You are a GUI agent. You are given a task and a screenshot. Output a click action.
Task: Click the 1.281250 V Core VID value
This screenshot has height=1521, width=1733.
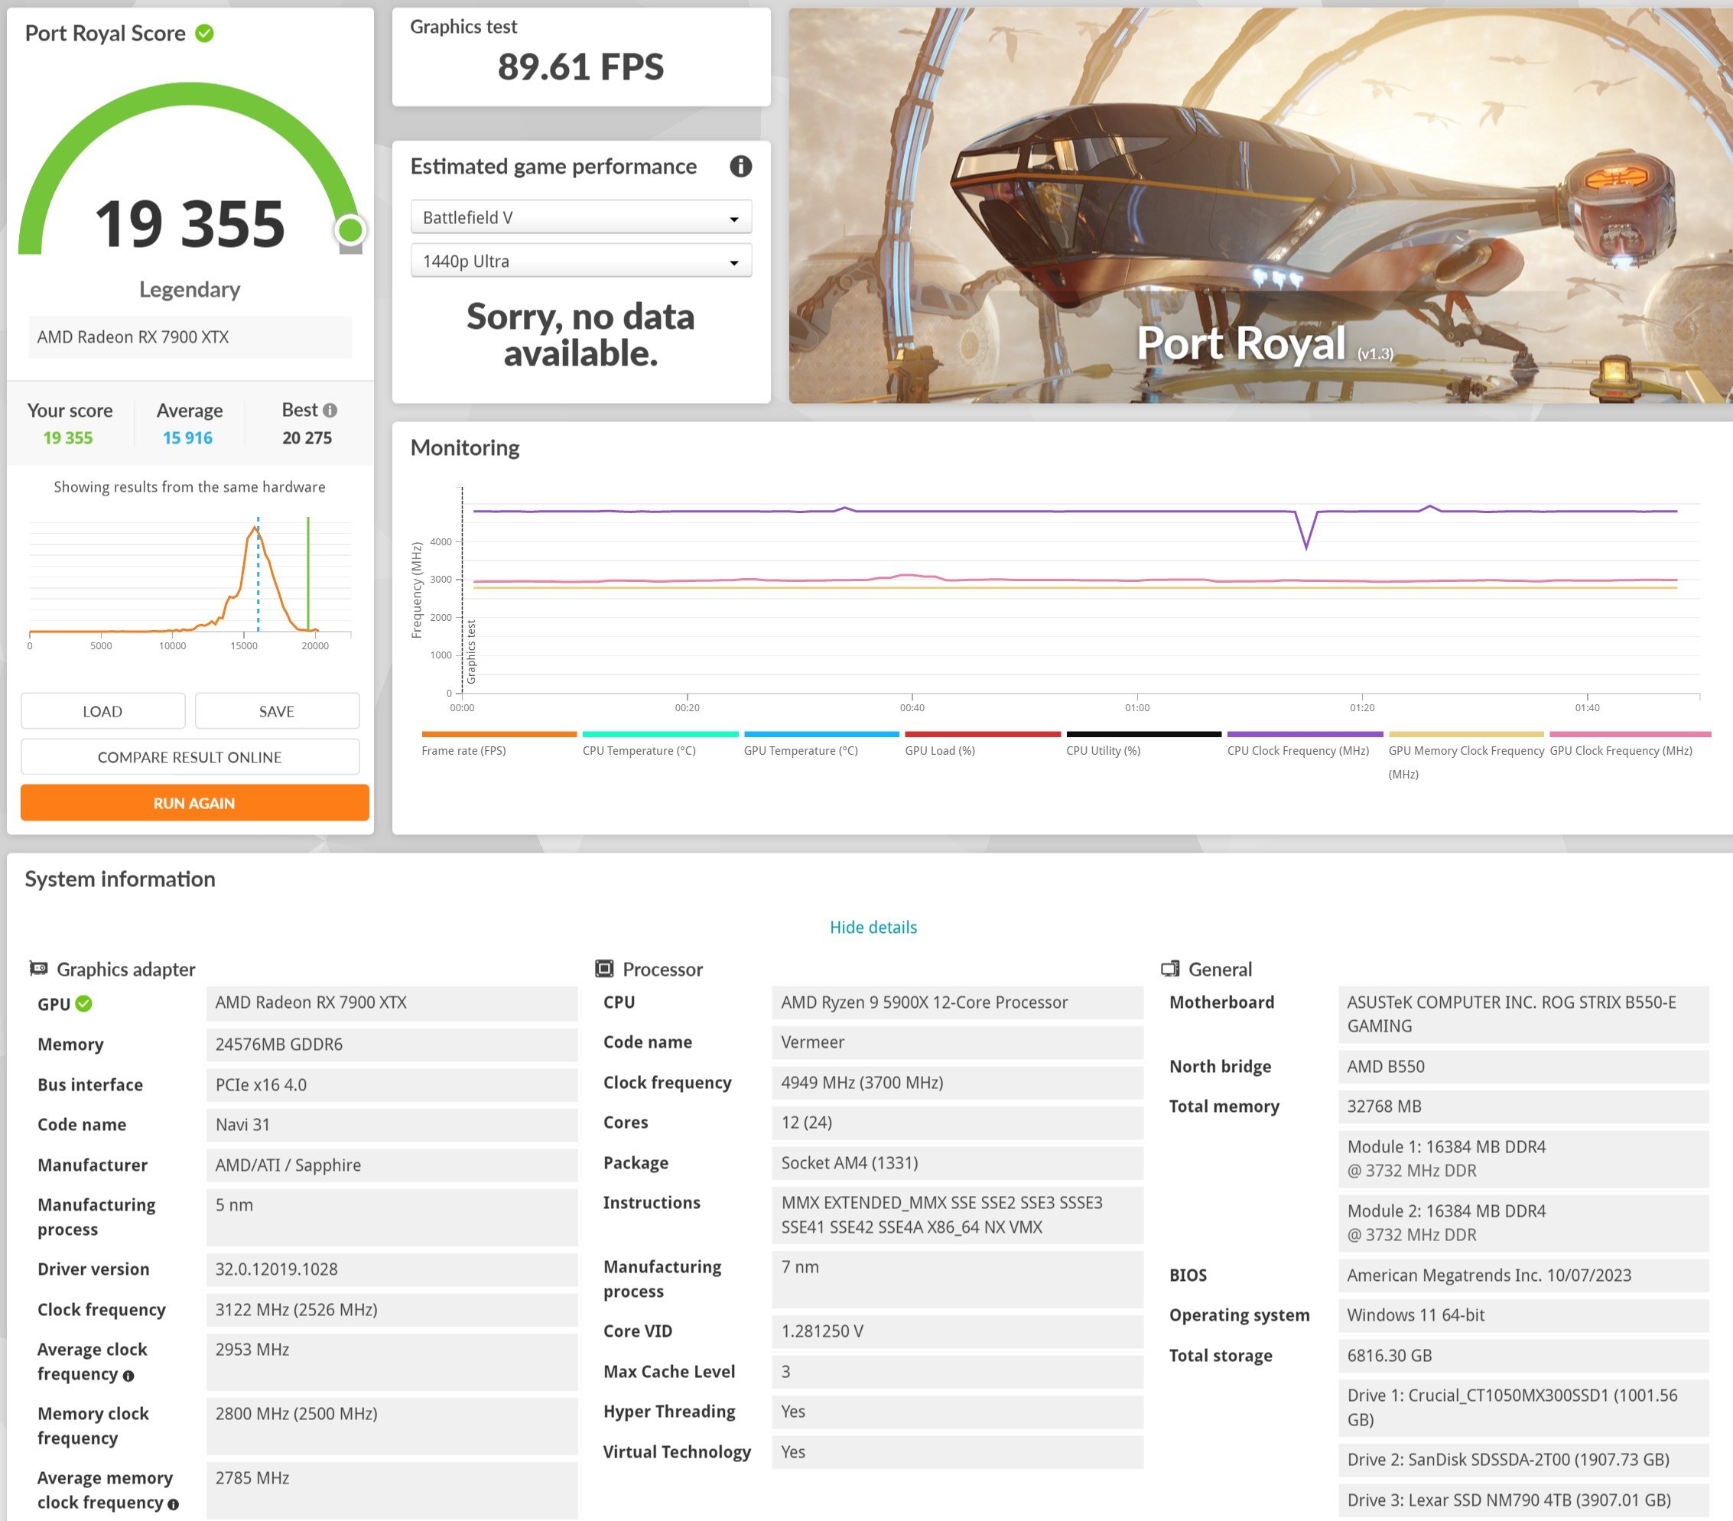point(958,1332)
